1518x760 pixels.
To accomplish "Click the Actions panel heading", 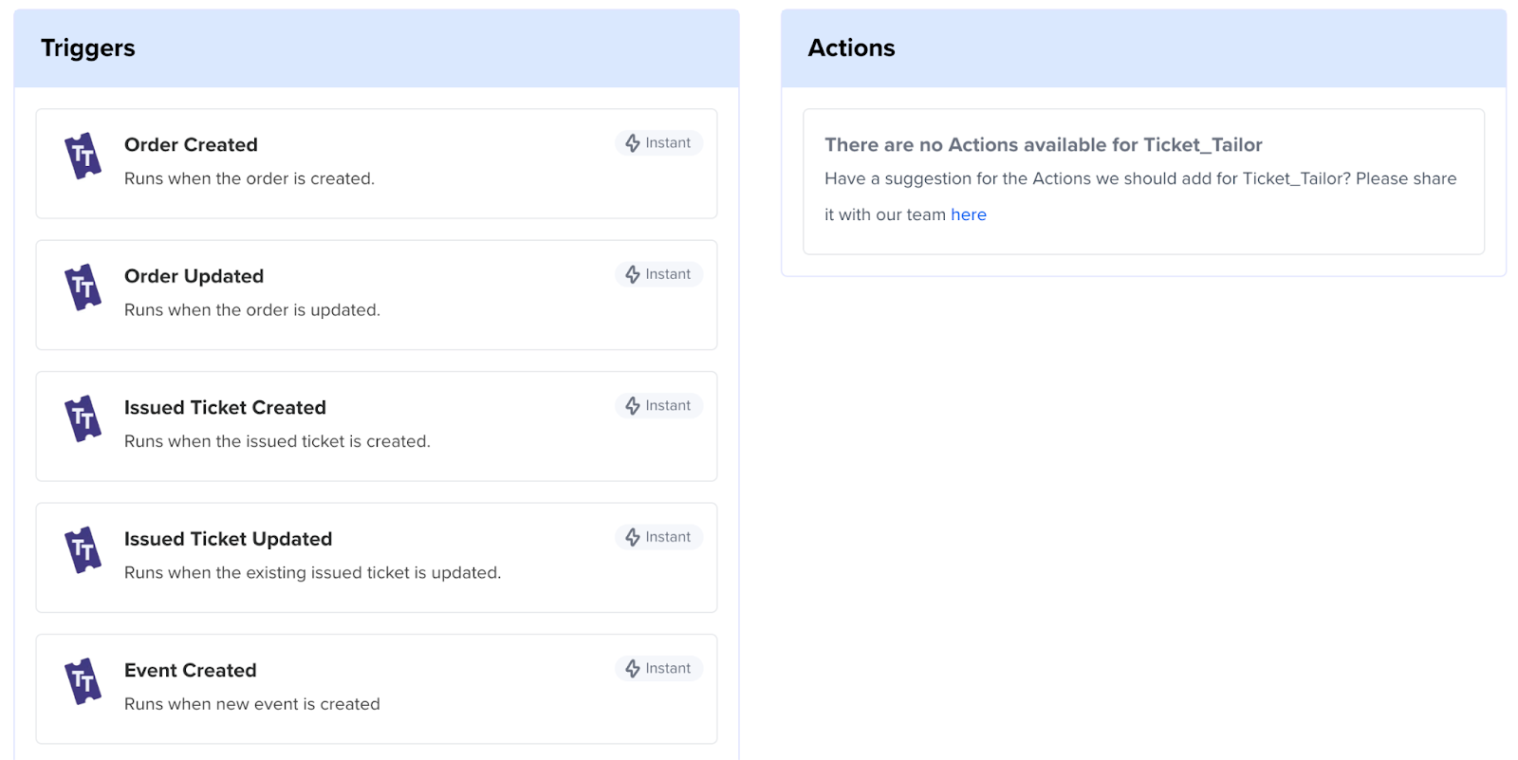I will coord(851,48).
